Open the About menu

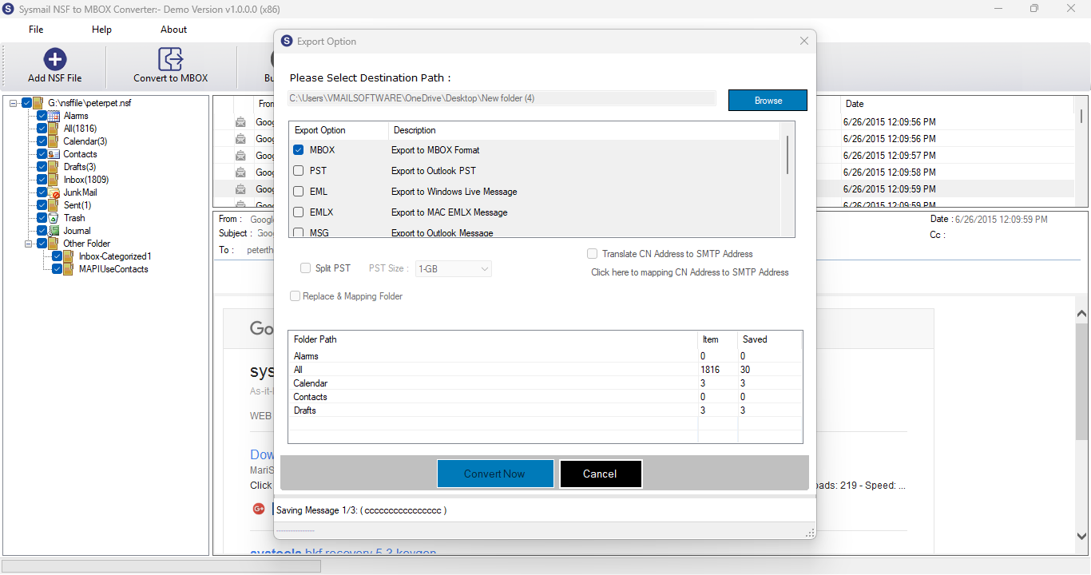tap(173, 30)
